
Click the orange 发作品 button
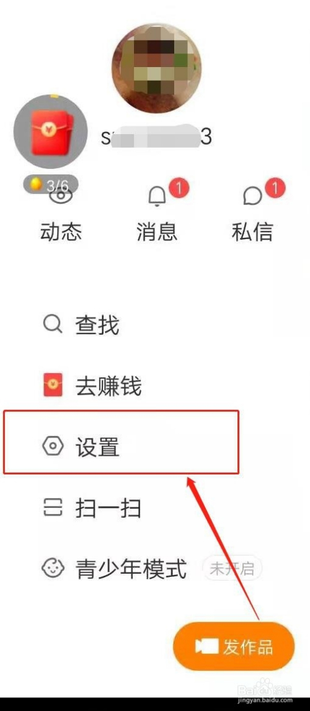coord(234,646)
